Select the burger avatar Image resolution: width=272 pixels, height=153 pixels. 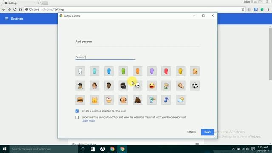(80, 100)
